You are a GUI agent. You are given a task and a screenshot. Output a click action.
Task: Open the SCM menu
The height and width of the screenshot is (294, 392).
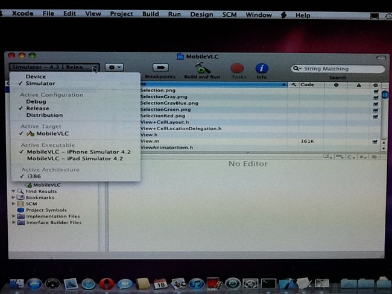click(230, 14)
